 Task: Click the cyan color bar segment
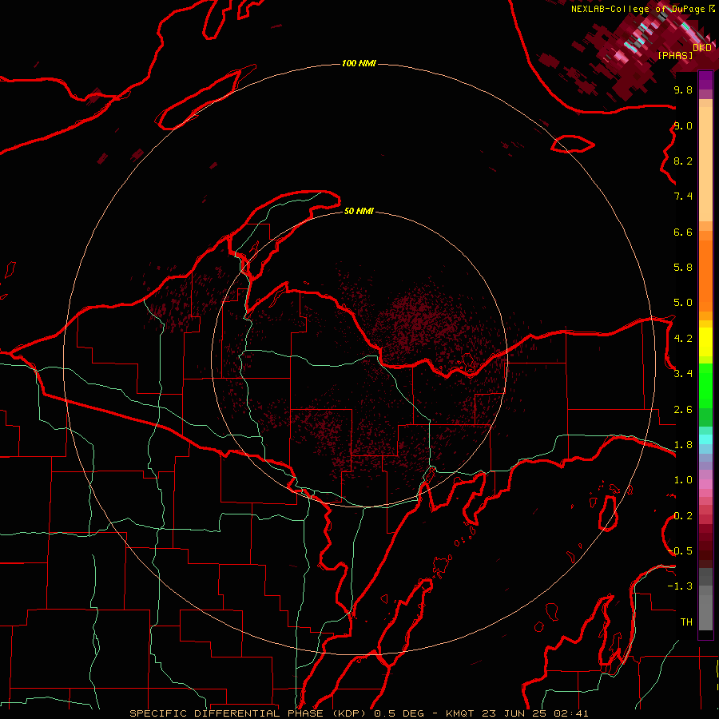click(x=705, y=439)
